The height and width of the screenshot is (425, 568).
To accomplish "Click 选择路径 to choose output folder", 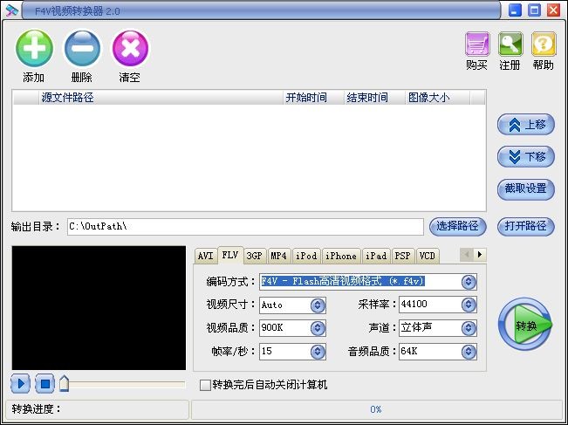I will click(457, 226).
